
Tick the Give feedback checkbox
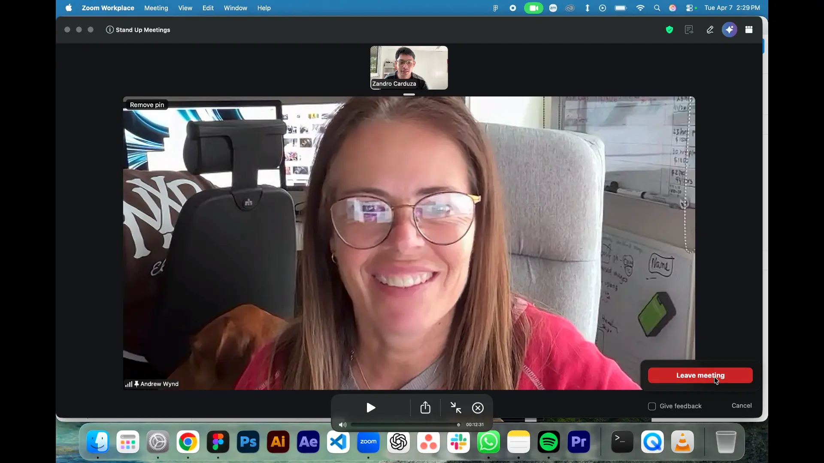click(652, 406)
